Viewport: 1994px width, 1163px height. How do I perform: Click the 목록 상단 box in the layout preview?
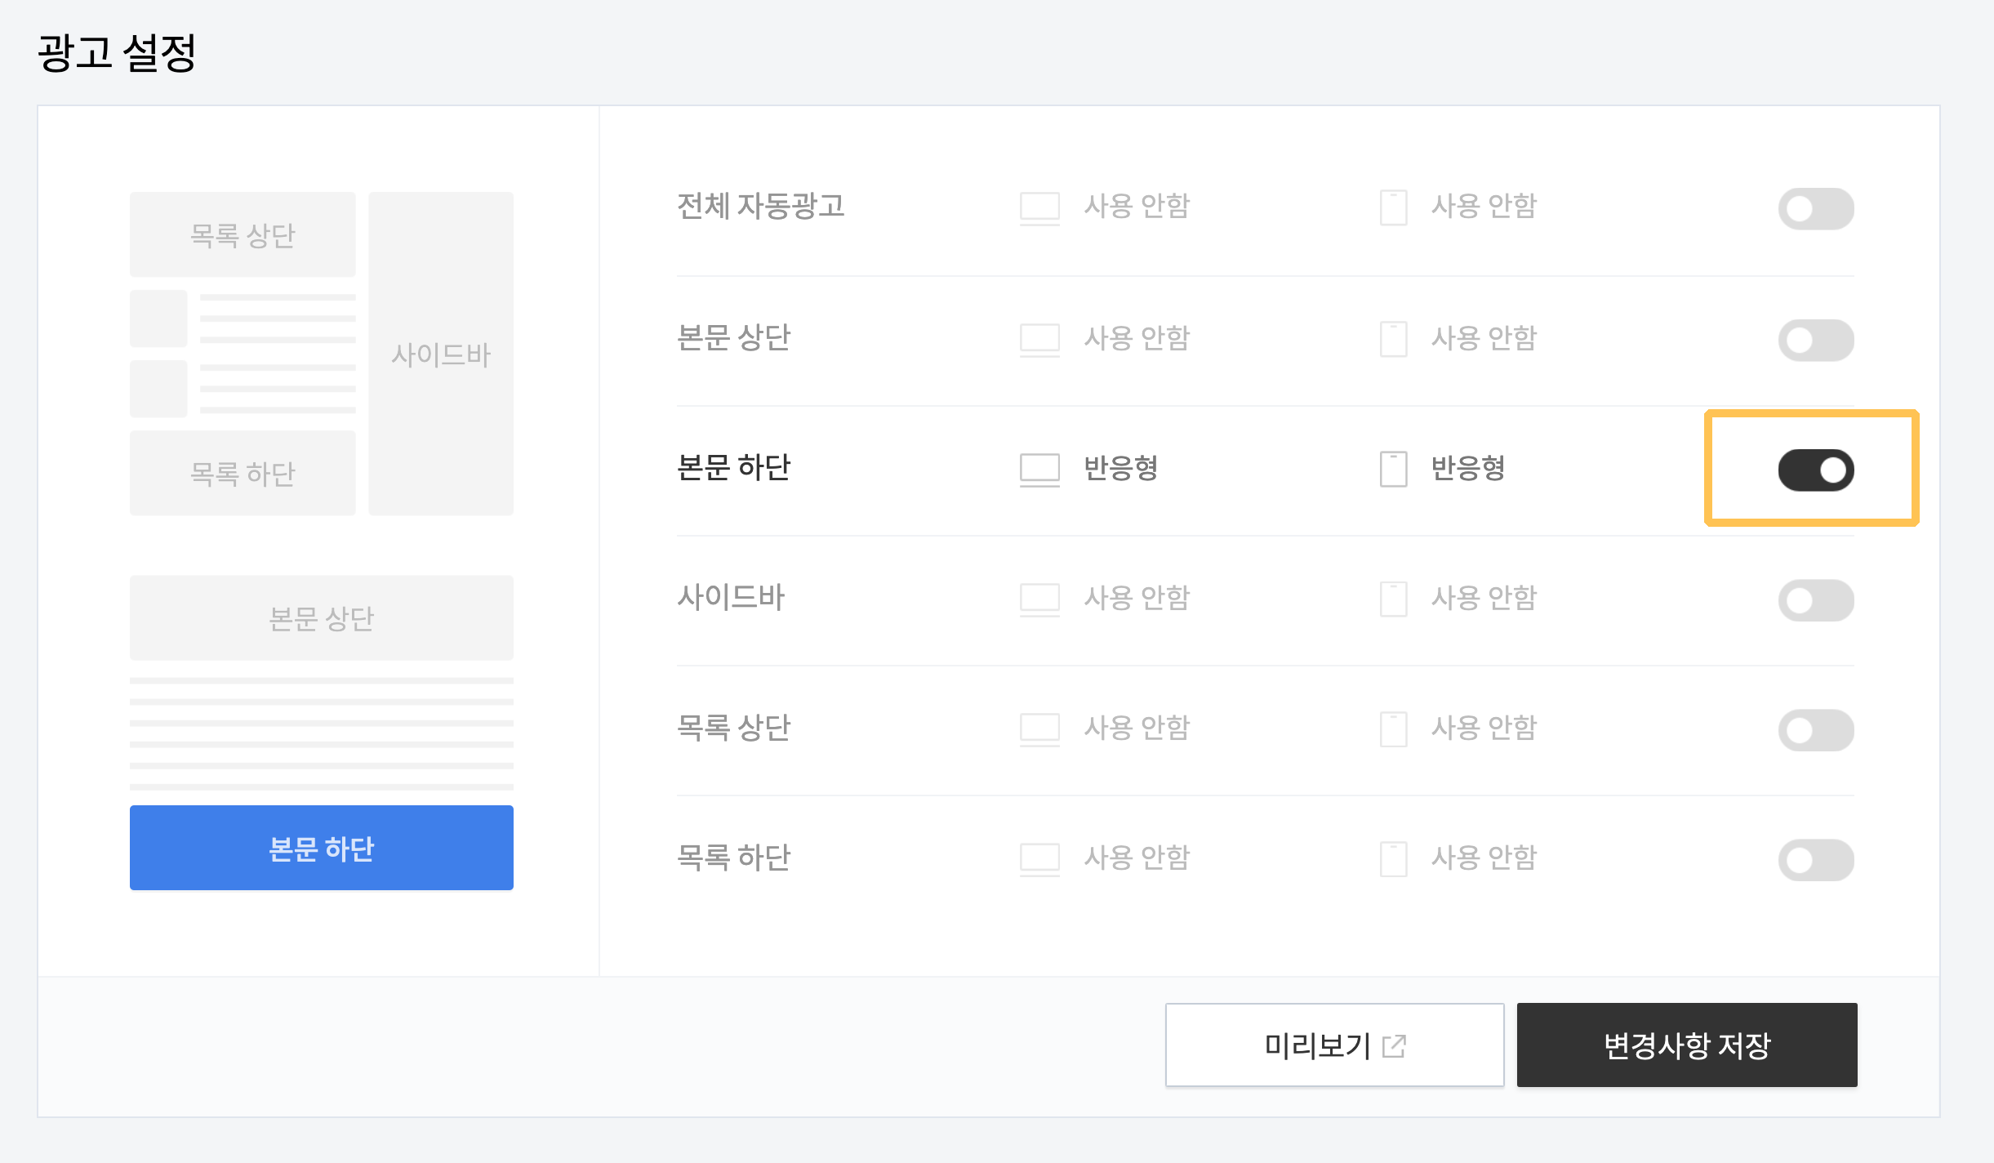(242, 234)
